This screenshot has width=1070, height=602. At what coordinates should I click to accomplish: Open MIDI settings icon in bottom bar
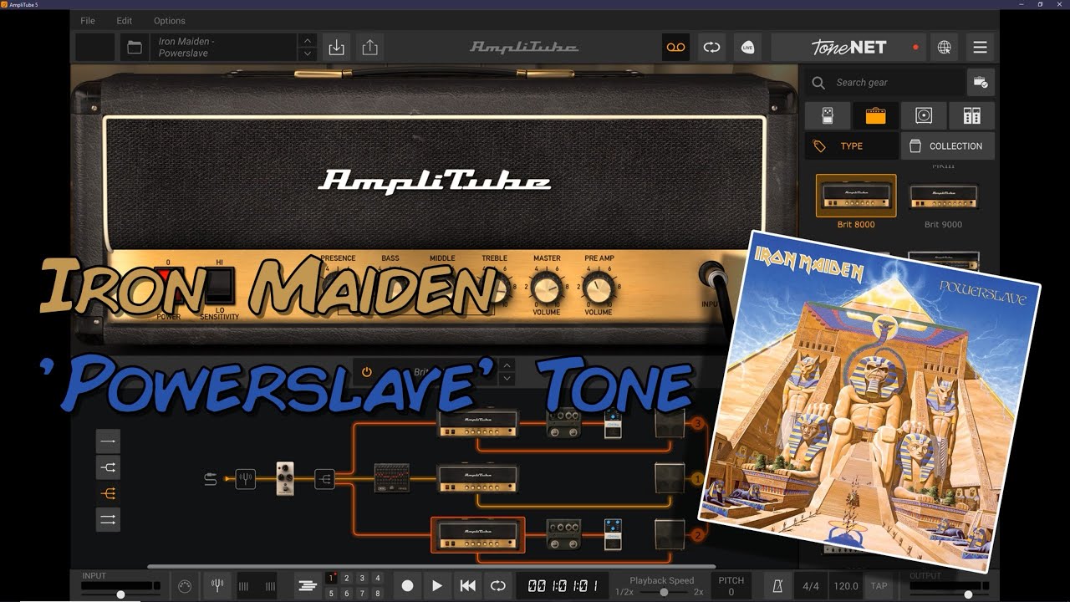click(x=185, y=586)
